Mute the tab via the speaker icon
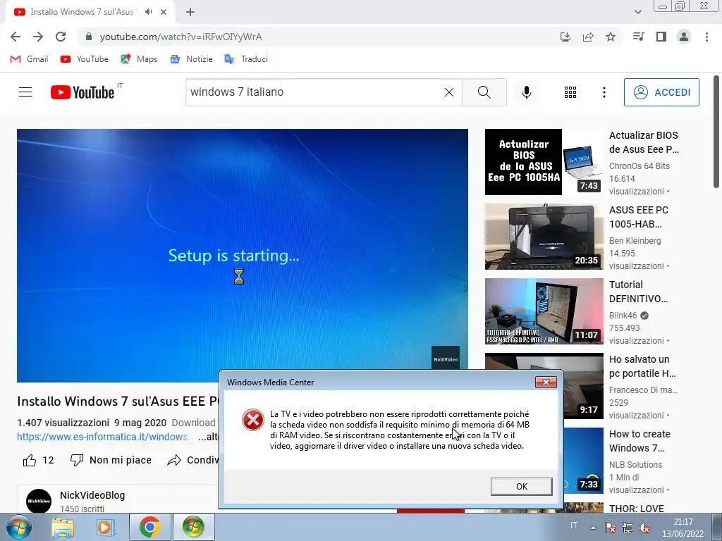722x541 pixels. pos(148,12)
